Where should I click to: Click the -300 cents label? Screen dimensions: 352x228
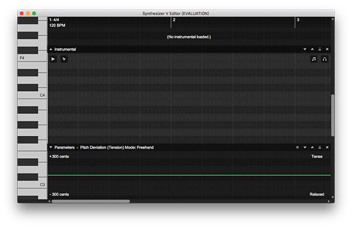pos(59,195)
